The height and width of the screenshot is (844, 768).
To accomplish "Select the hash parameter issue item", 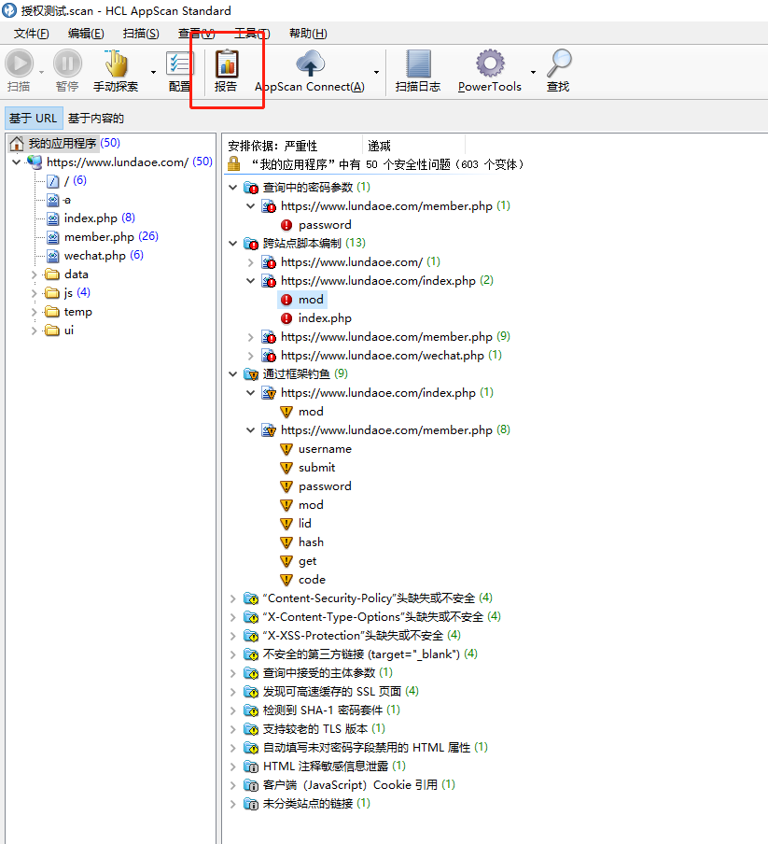I will 311,542.
